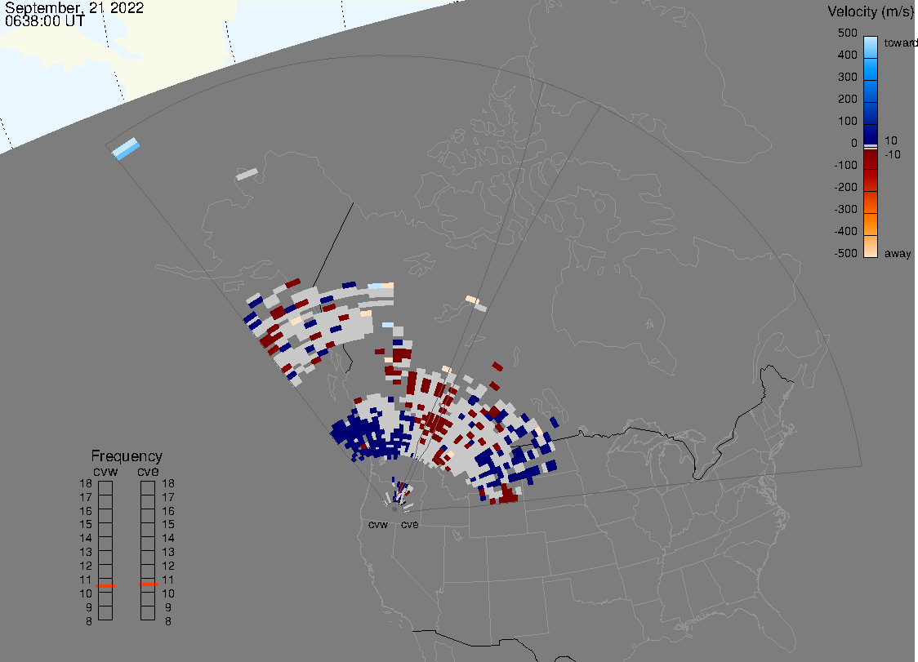
Task: Click the 0 value on velocity scale
Action: pos(853,144)
